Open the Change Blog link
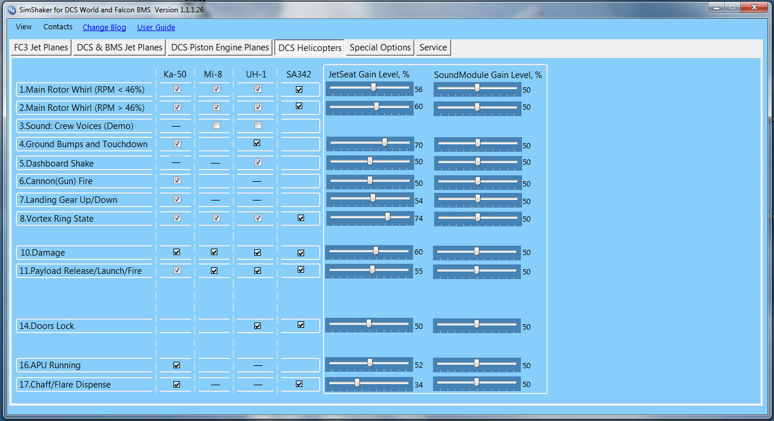This screenshot has width=774, height=421. click(x=104, y=28)
